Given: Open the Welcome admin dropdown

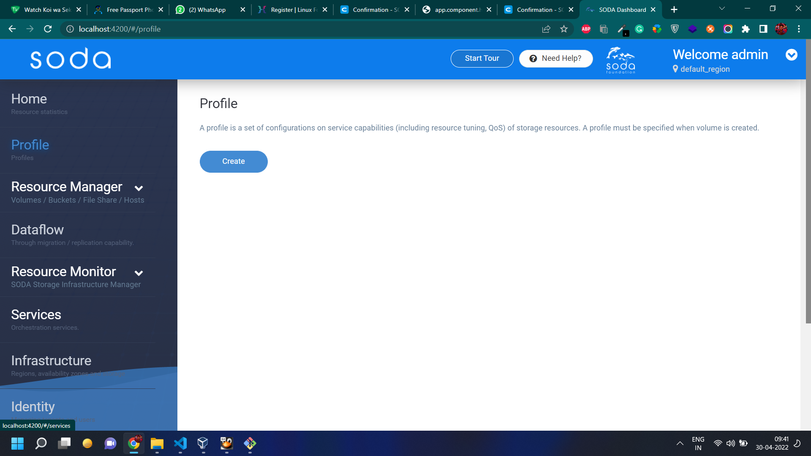Looking at the screenshot, I should [x=792, y=55].
